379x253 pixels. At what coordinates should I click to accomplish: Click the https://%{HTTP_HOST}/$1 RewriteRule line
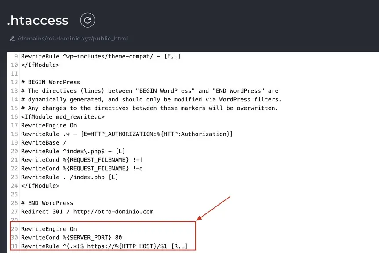[x=104, y=246]
